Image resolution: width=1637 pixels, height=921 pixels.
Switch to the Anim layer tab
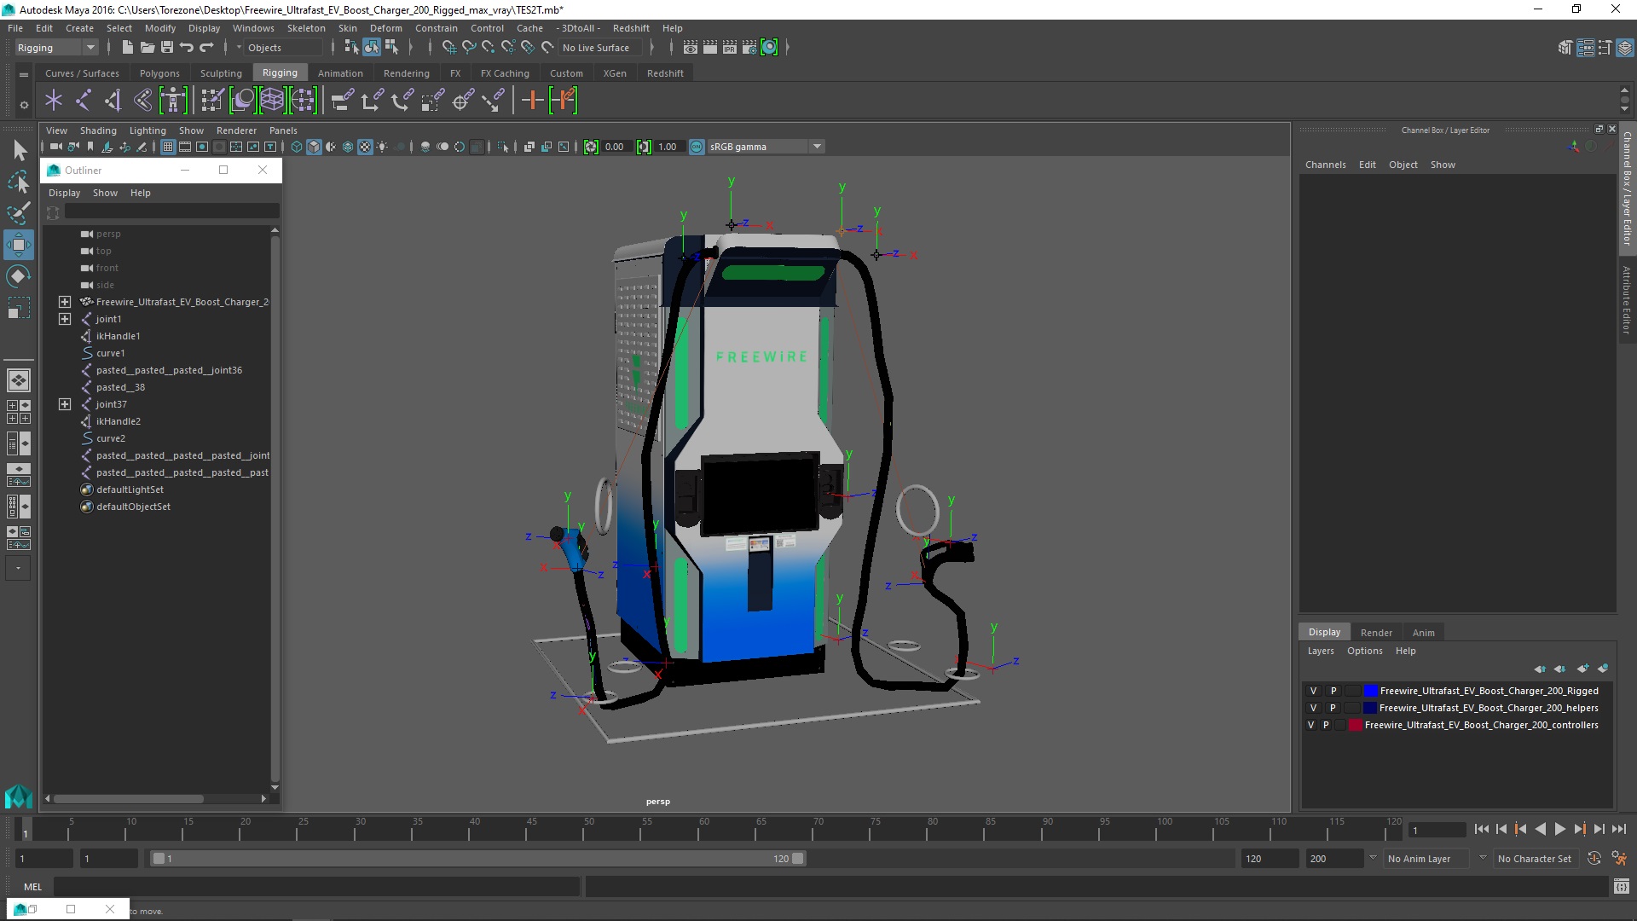point(1423,633)
